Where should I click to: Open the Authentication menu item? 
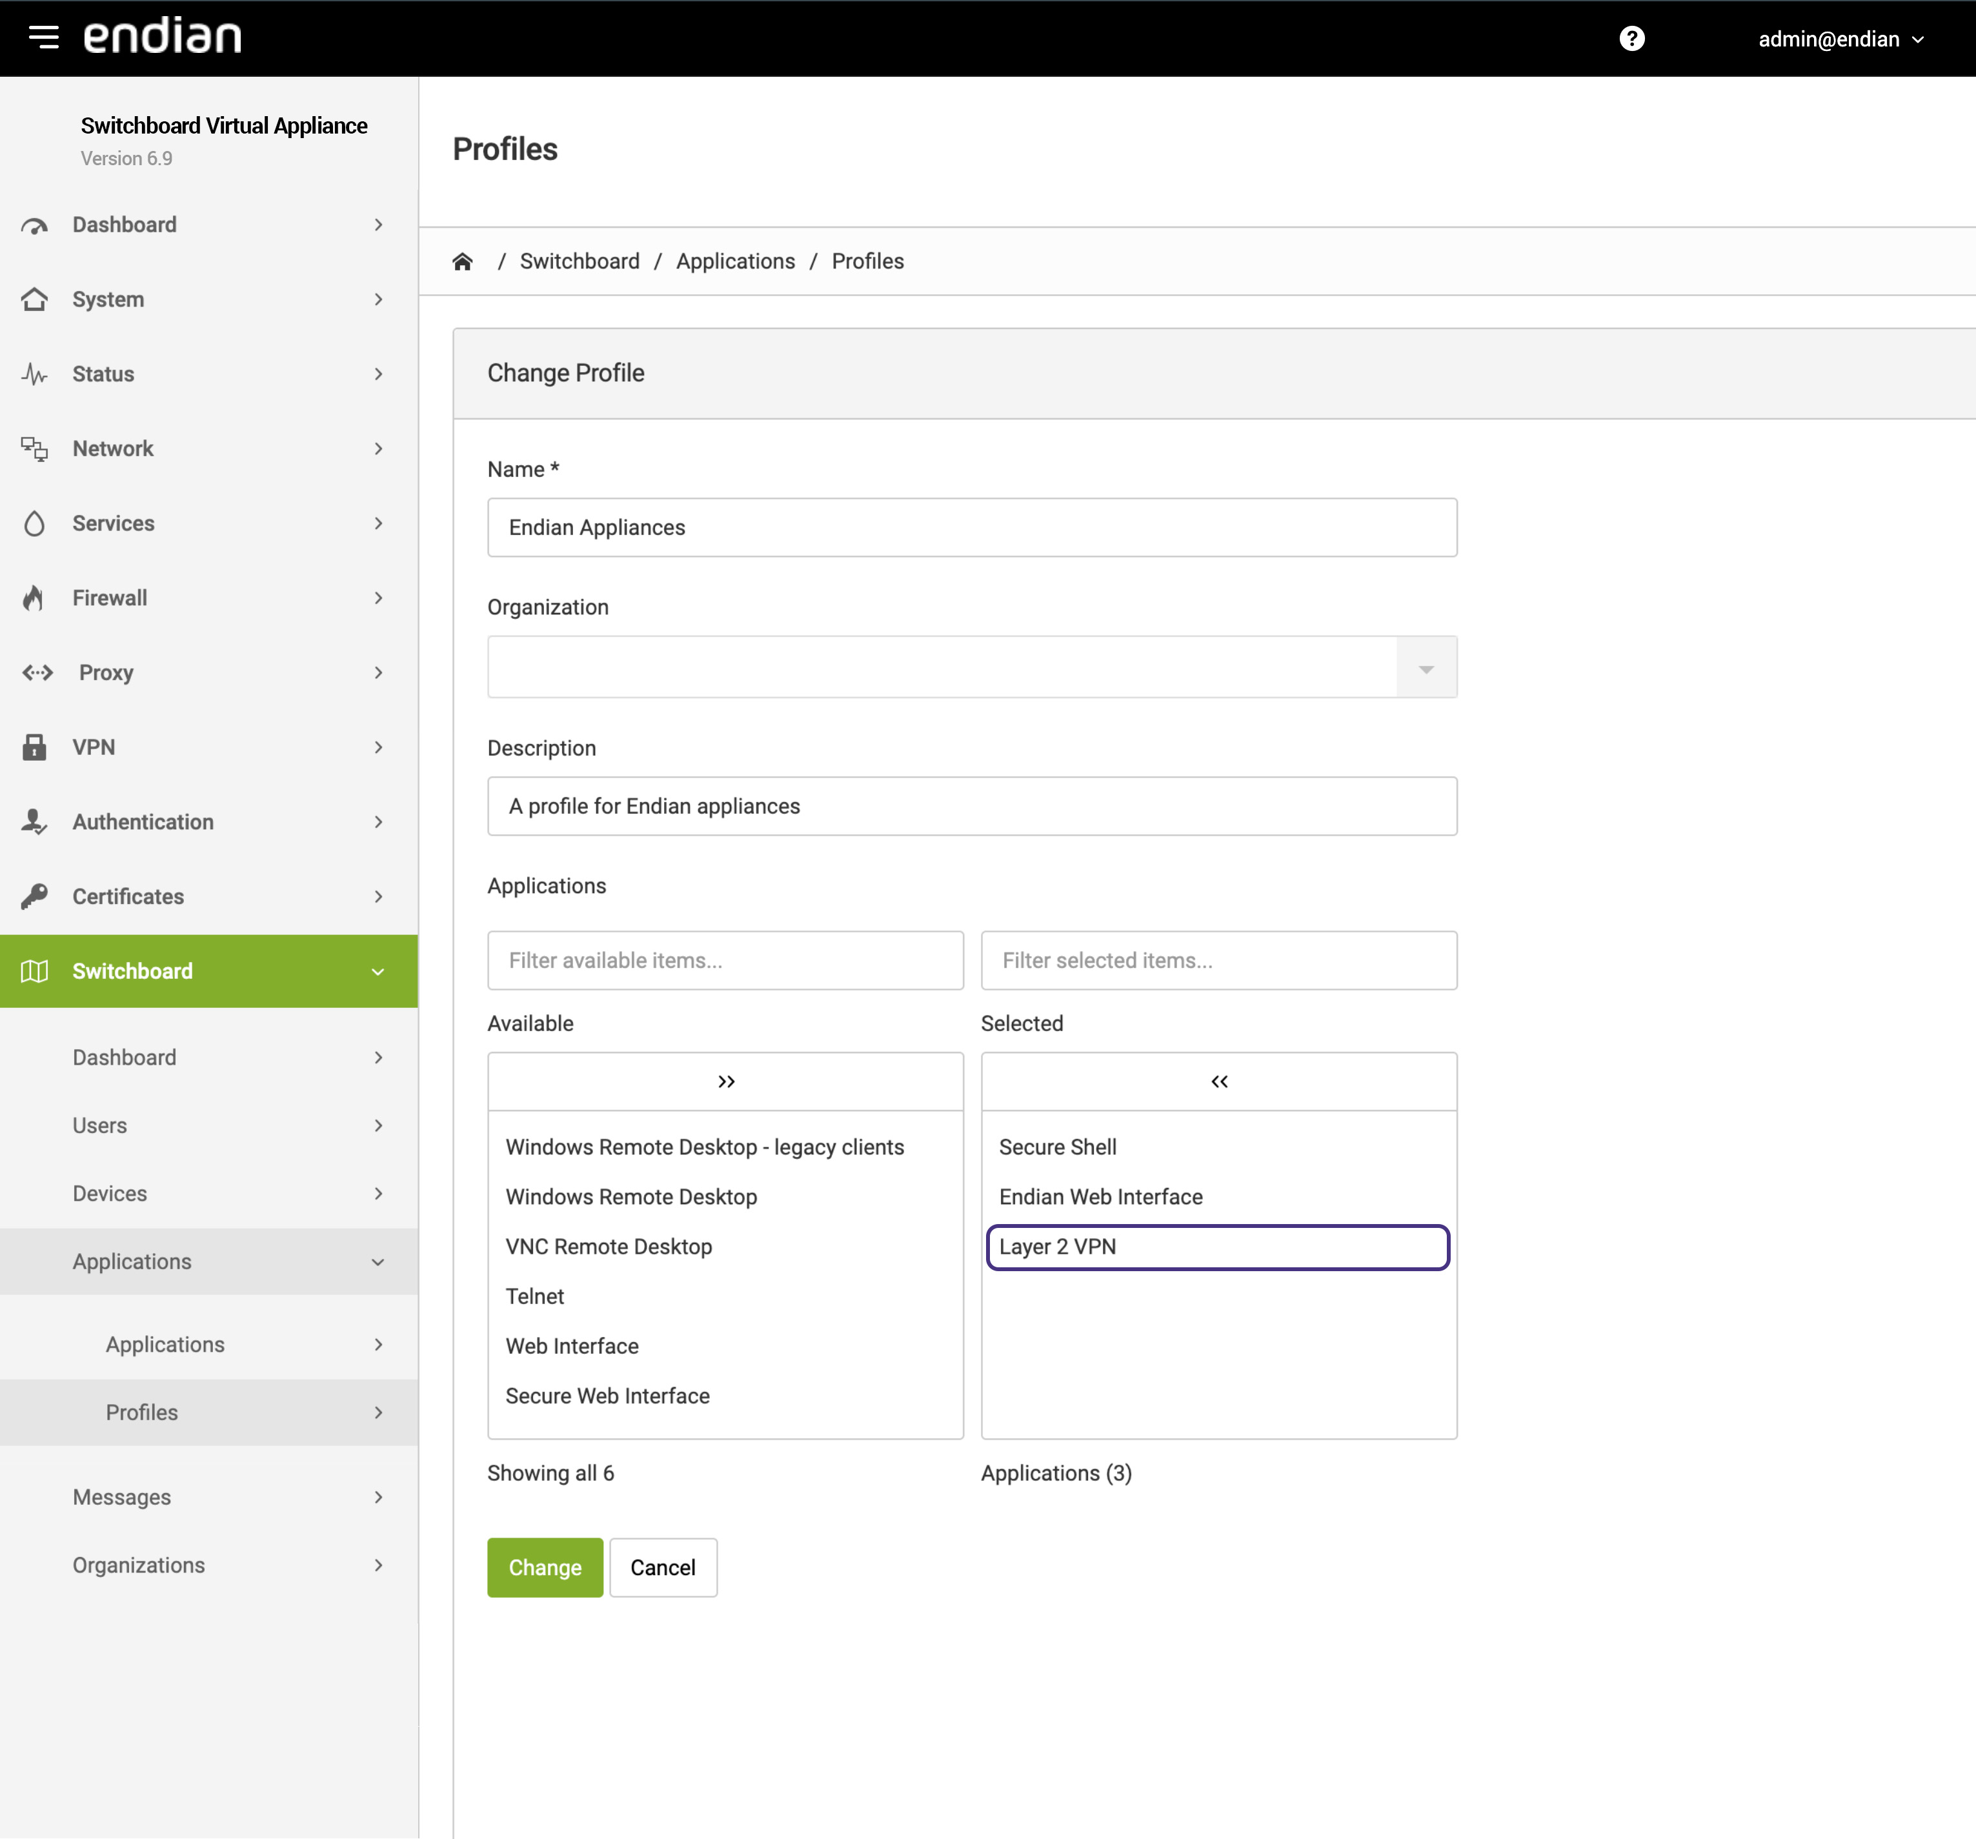[208, 821]
